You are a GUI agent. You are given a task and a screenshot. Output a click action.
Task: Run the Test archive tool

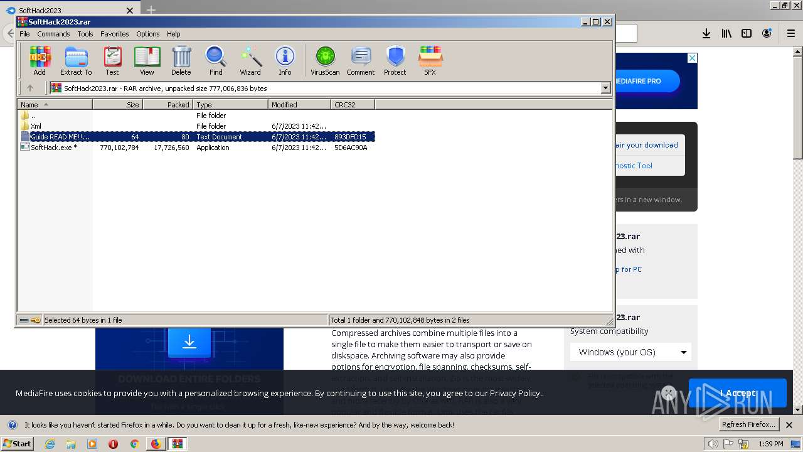click(x=112, y=61)
